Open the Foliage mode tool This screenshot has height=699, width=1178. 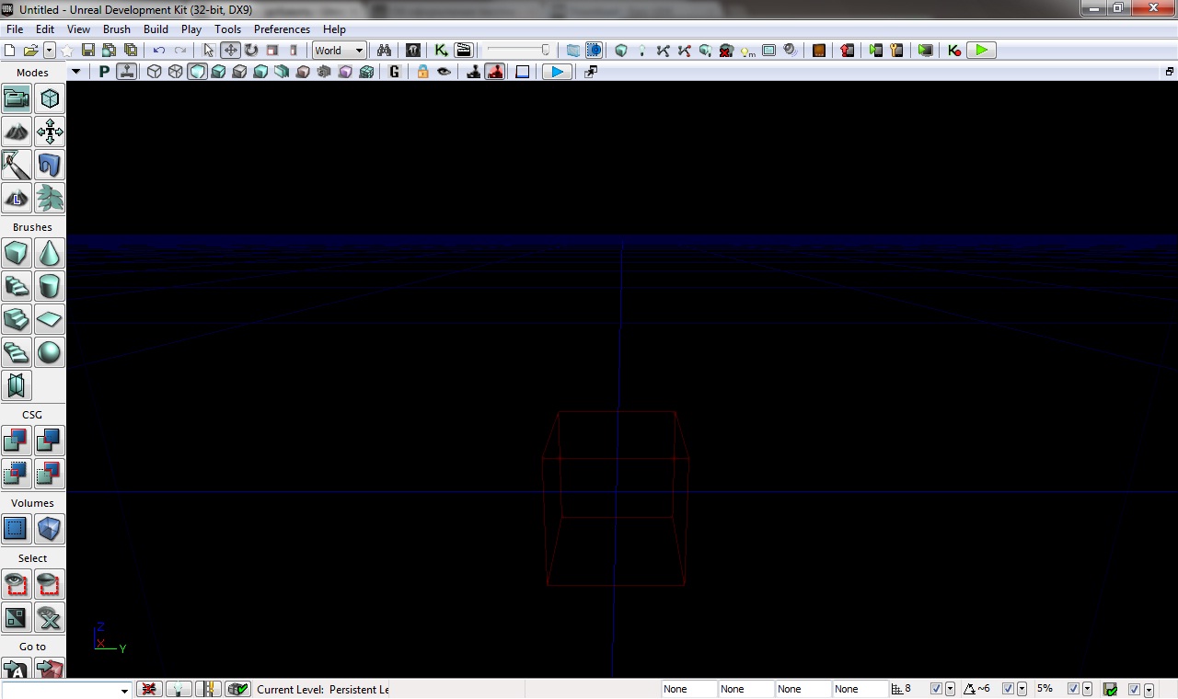tap(50, 198)
